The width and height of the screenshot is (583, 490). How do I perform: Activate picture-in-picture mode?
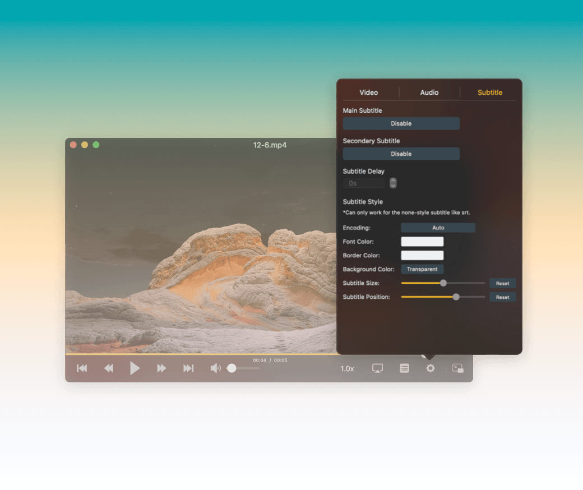pos(457,368)
